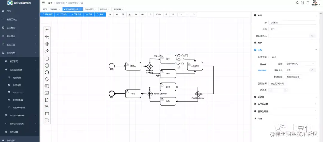
Task: Click the 保存模型 button
Action: pyautogui.click(x=47, y=15)
